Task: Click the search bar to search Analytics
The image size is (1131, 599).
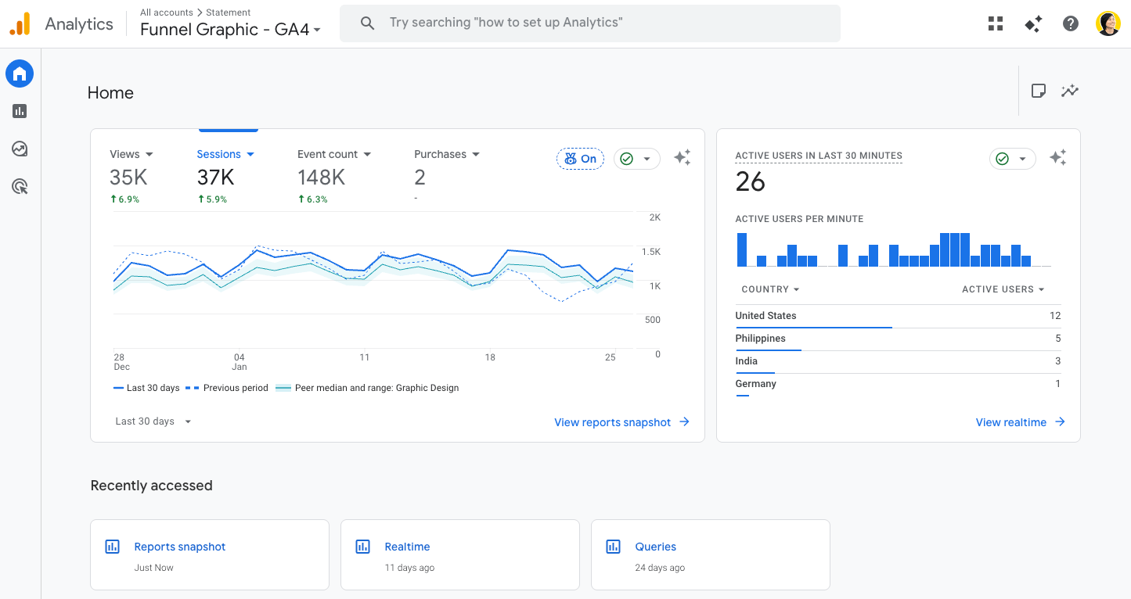Action: pyautogui.click(x=589, y=23)
